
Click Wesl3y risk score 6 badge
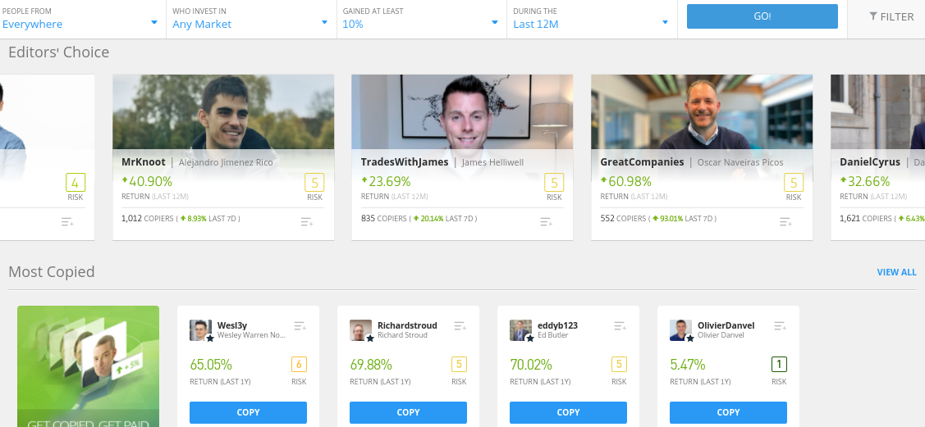click(x=299, y=365)
